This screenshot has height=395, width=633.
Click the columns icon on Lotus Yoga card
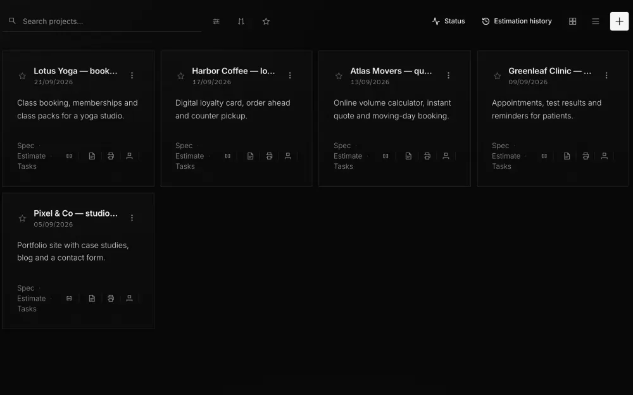tap(69, 156)
